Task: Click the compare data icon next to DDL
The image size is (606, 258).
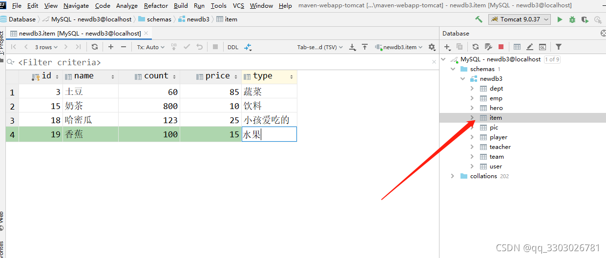Action: coord(248,47)
